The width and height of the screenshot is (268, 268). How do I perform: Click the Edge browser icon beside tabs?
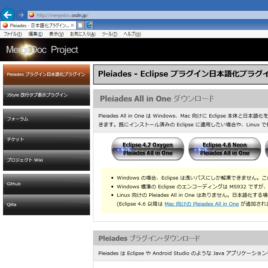coord(89,25)
